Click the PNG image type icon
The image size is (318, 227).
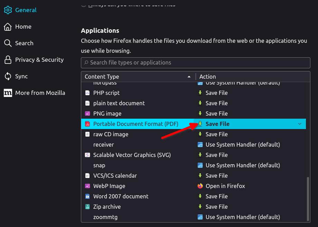click(x=87, y=113)
